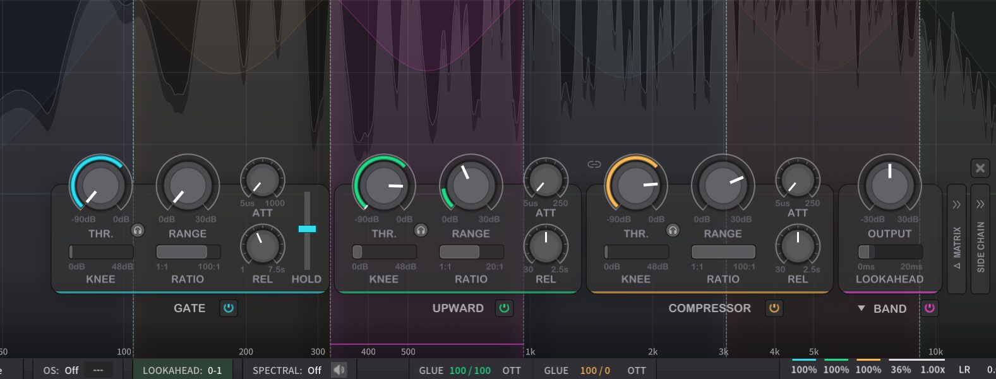Expand the Side Chain panel
Screen dimensions: 996x379
(x=980, y=240)
